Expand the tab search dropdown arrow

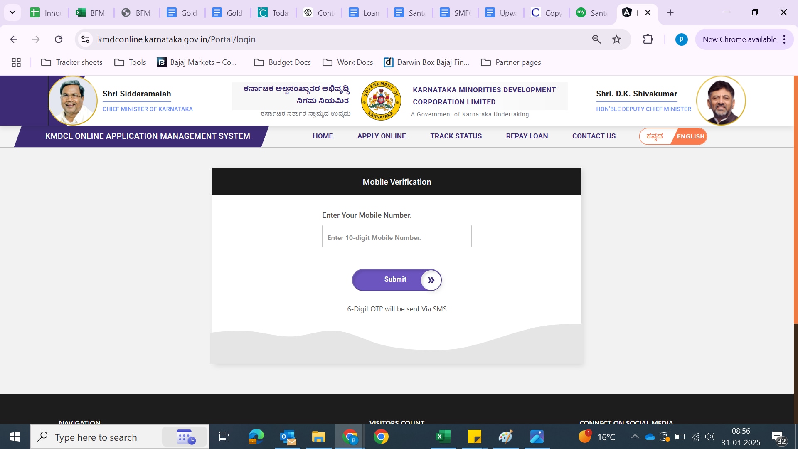point(12,12)
